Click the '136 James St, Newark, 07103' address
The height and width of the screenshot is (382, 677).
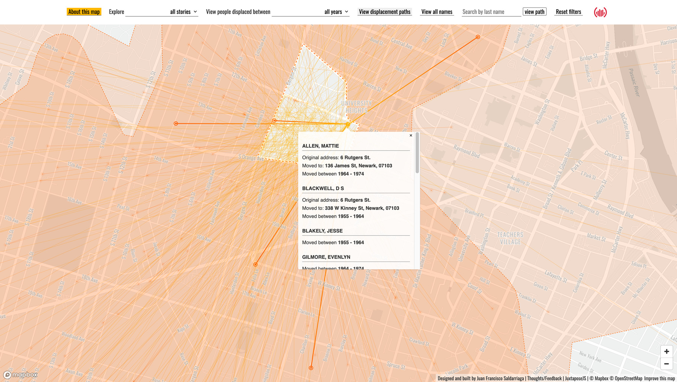click(358, 166)
